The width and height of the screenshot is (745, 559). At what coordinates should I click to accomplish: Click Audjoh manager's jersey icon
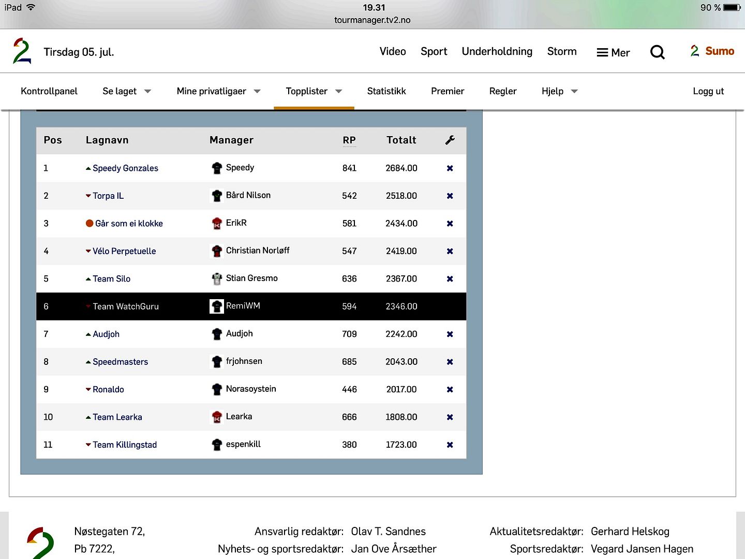[217, 334]
